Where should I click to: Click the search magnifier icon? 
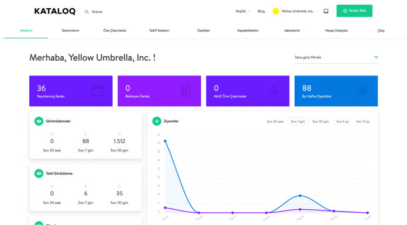pyautogui.click(x=87, y=12)
